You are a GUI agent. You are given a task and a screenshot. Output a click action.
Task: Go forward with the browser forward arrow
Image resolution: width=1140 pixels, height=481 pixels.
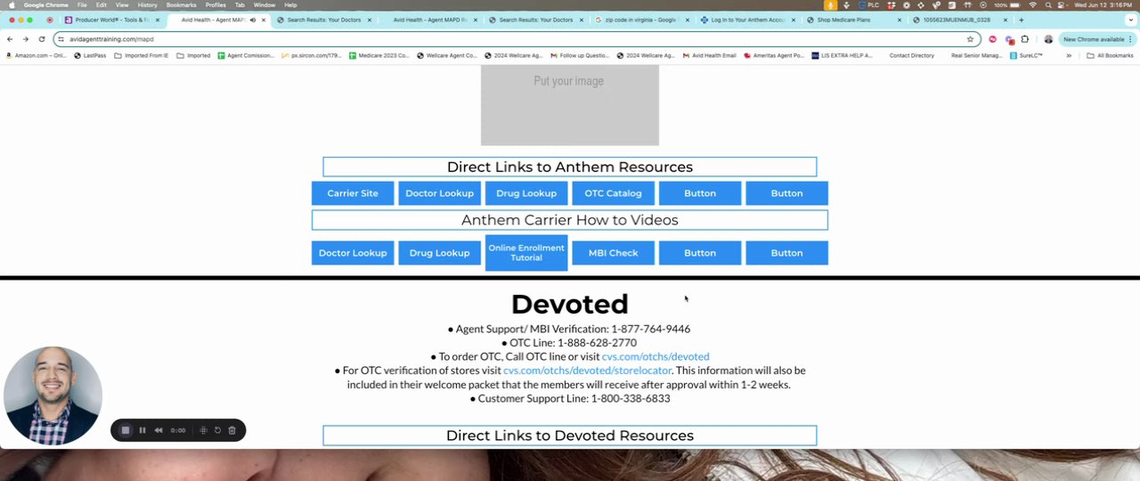[25, 39]
